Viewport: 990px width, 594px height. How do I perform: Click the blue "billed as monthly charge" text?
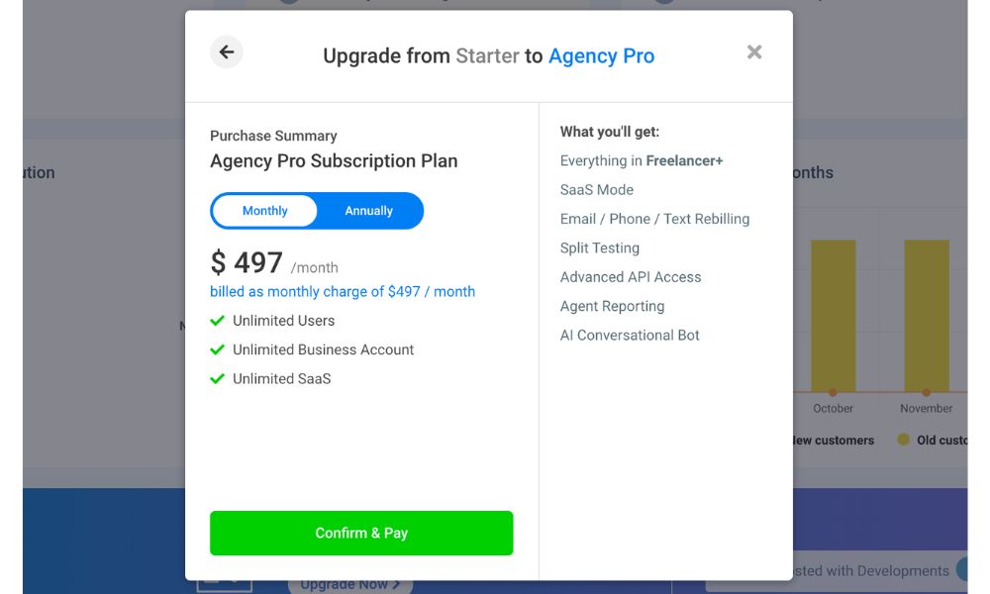pyautogui.click(x=343, y=292)
